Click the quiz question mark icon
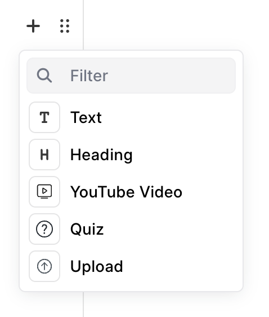The image size is (269, 317). point(44,229)
